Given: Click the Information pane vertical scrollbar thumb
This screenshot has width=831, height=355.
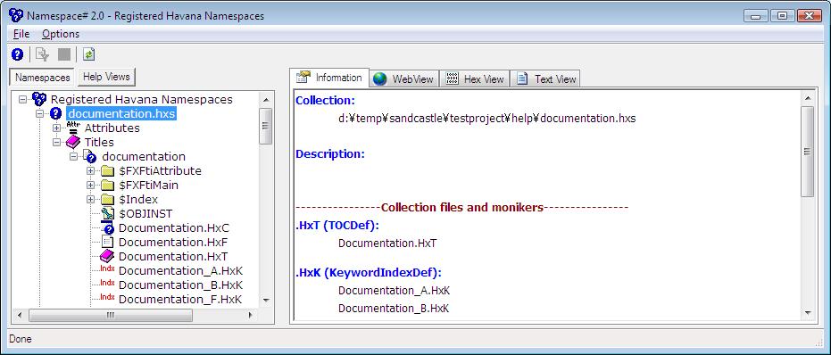Looking at the screenshot, I should 807,152.
